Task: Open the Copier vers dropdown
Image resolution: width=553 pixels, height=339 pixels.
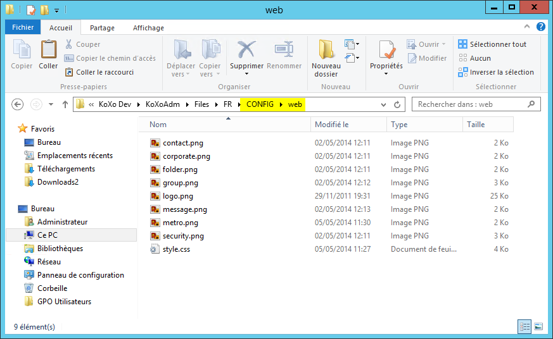Action: click(210, 70)
